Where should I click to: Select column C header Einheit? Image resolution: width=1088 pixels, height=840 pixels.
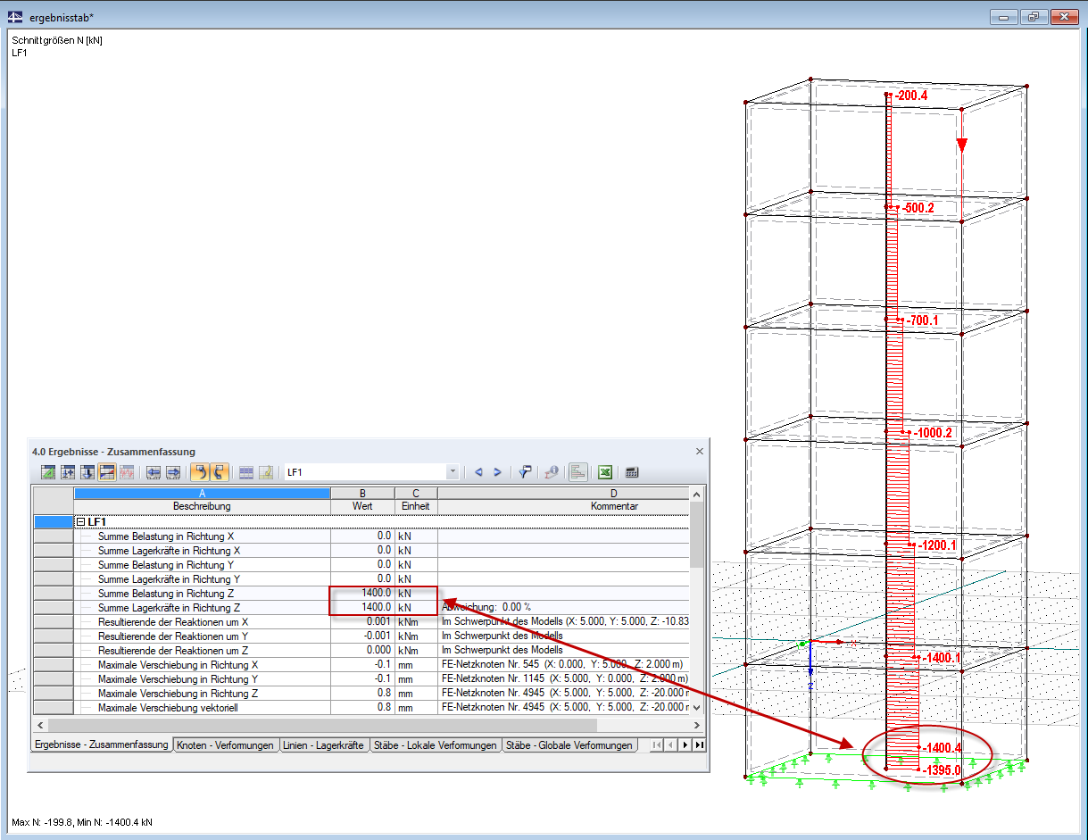pyautogui.click(x=416, y=506)
